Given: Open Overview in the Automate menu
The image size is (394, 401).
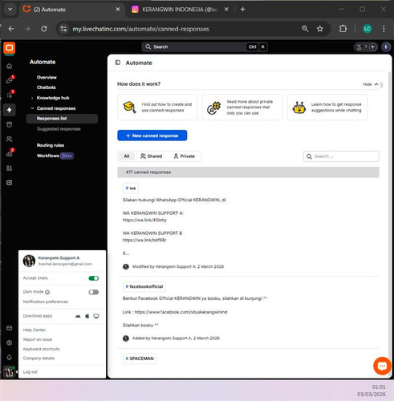Looking at the screenshot, I should (x=47, y=77).
